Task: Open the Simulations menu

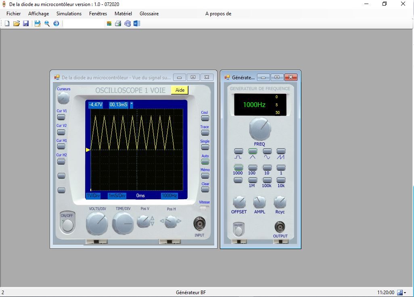Action: click(x=69, y=14)
